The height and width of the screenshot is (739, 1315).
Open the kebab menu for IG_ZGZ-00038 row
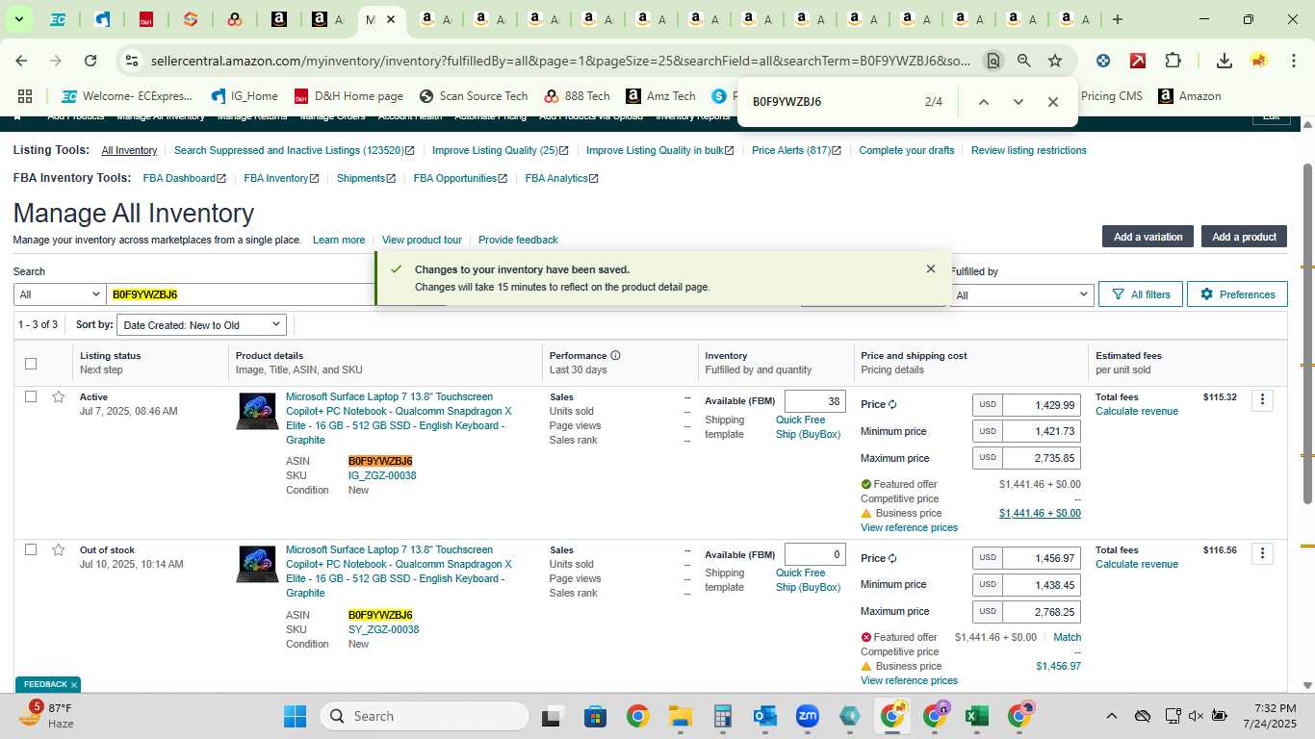tap(1262, 399)
